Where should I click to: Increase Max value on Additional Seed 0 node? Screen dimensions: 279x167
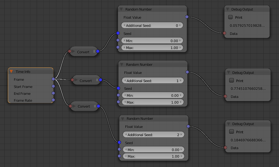coord(180,47)
